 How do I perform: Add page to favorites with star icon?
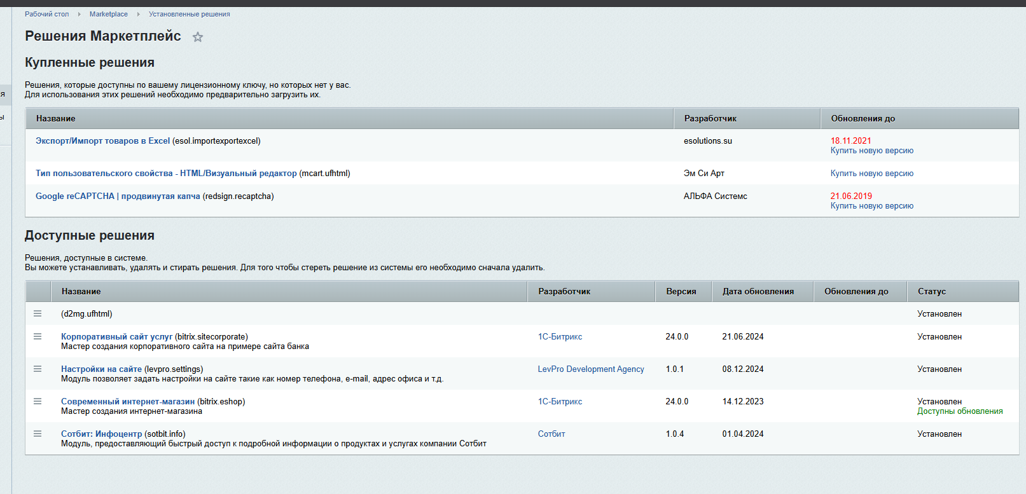click(198, 37)
